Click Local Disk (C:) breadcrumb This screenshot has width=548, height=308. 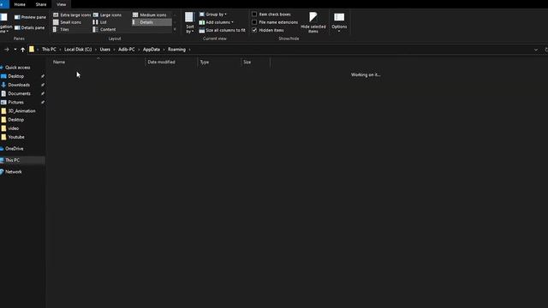[x=78, y=50]
